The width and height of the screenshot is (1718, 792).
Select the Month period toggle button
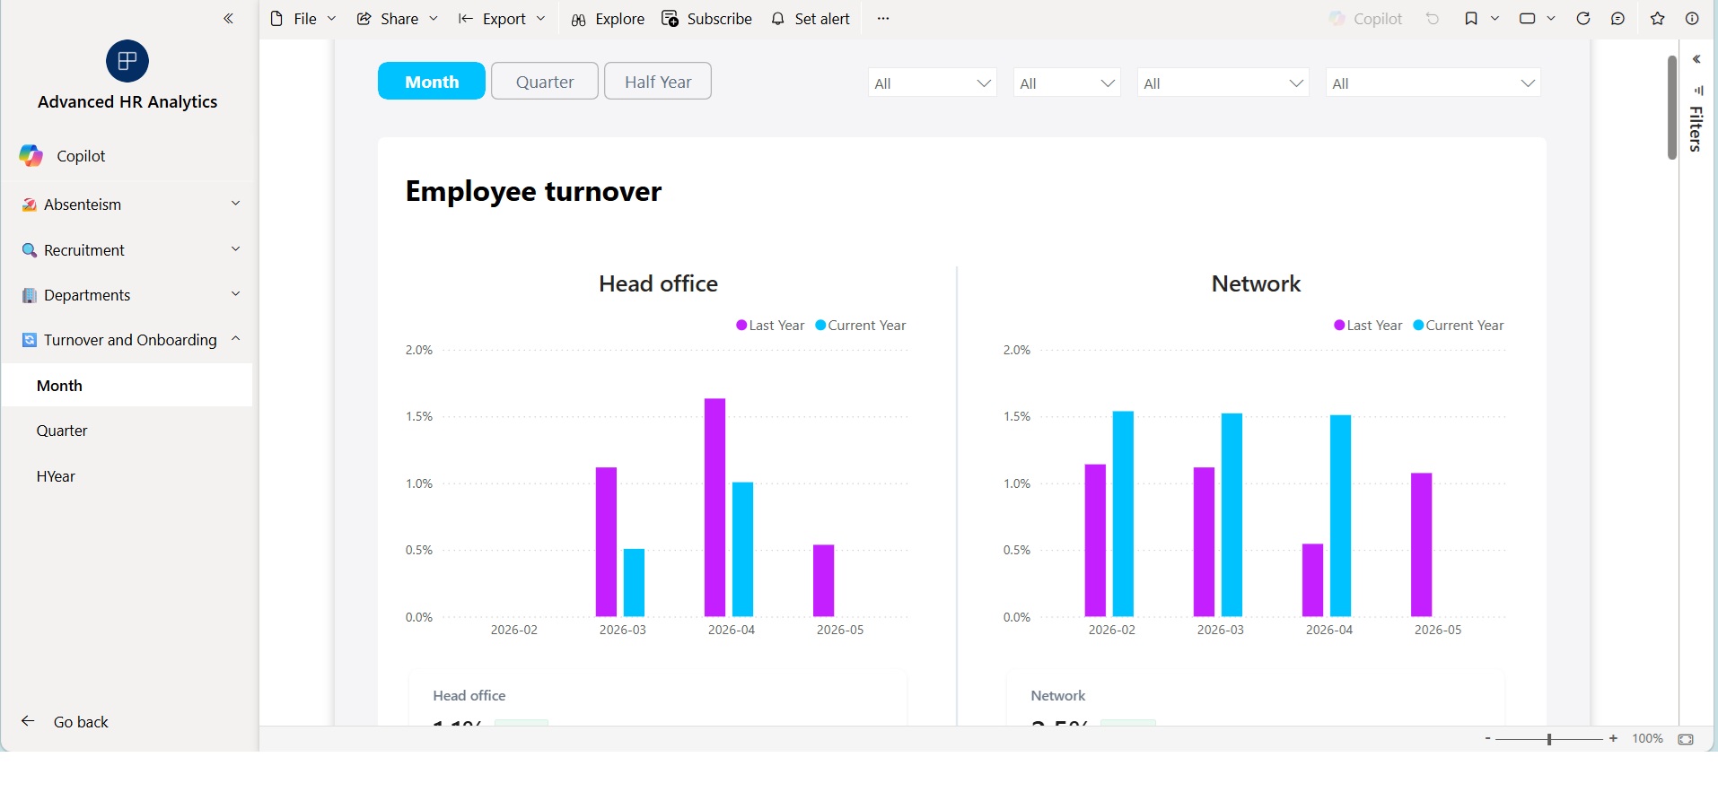432,82
